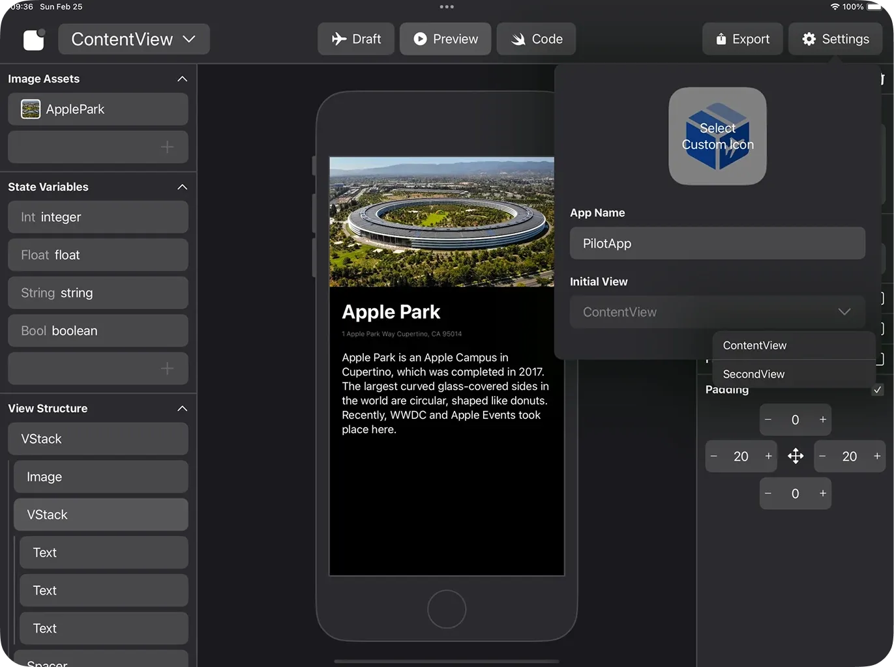
Task: Switch to the Preview tab
Action: (x=445, y=39)
